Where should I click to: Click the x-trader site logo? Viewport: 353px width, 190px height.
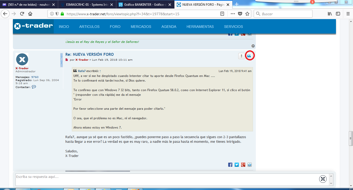(x=33, y=26)
